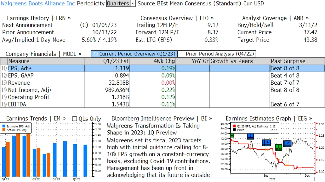This screenshot has width=325, height=182.
Task: Open Earnings Trends EM page
Action: [x=36, y=119]
